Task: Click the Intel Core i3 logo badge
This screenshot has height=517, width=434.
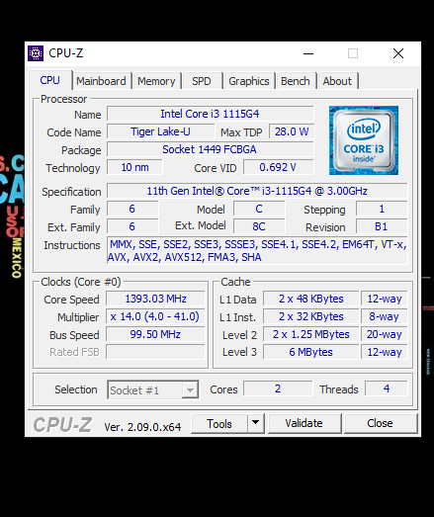Action: (x=364, y=140)
